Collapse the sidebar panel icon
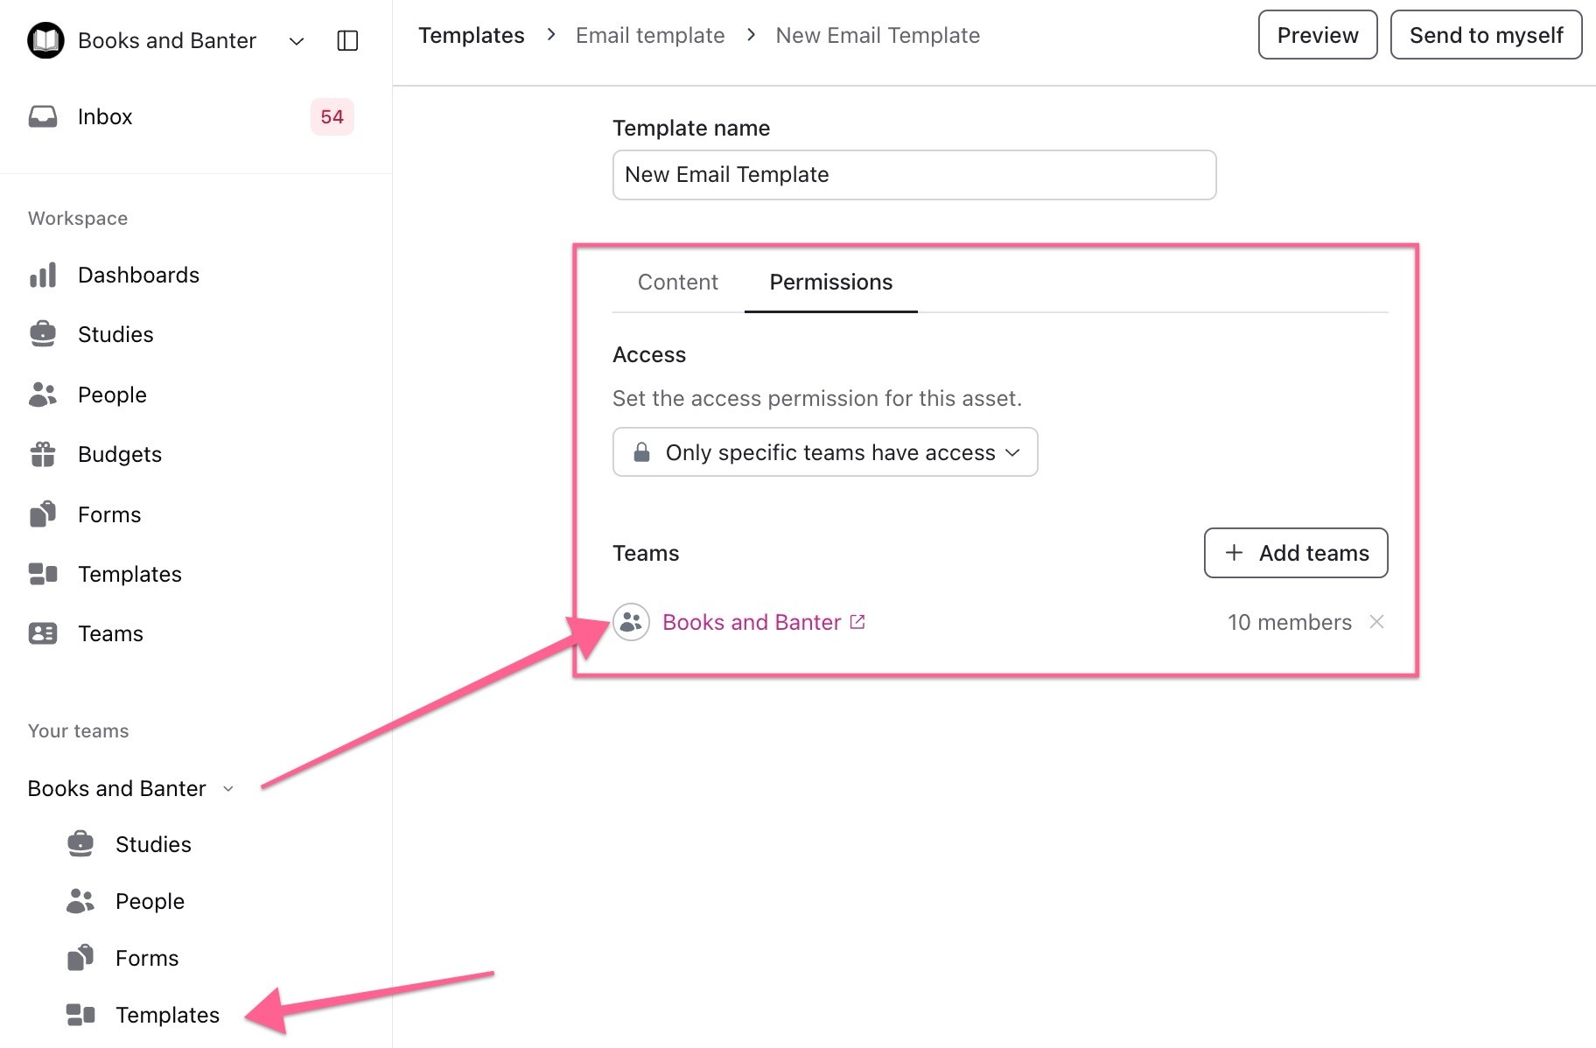 coord(347,40)
